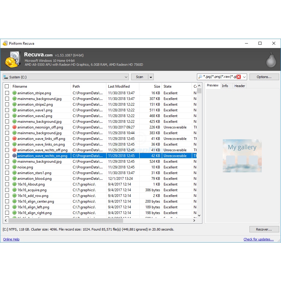Tick the checkbox for animation_wave1.png

click(7, 110)
